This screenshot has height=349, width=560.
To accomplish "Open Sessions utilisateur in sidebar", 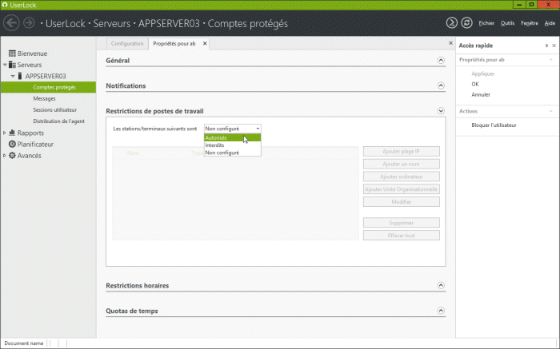I will [x=55, y=109].
